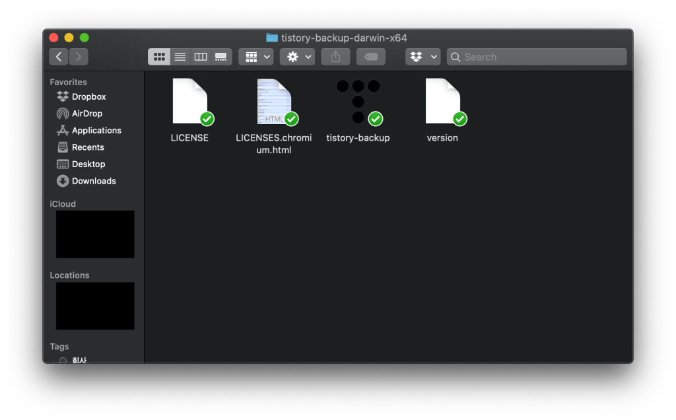The image size is (676, 420).
Task: Click the Share toolbar button
Action: click(335, 57)
